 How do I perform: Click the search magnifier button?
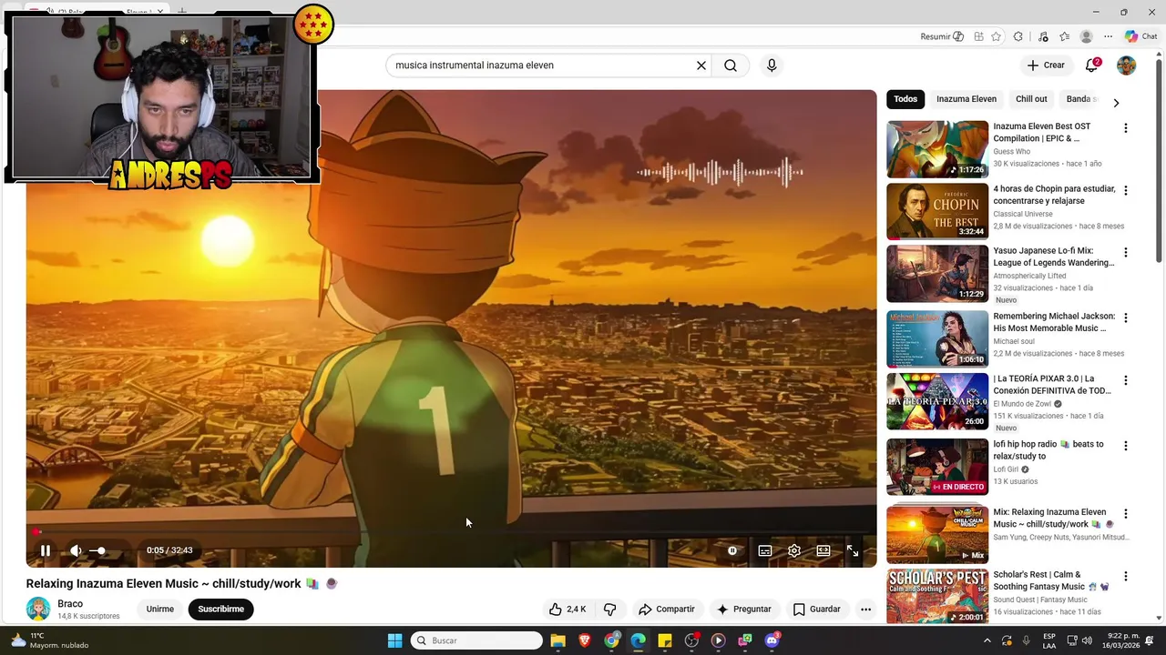tap(731, 65)
